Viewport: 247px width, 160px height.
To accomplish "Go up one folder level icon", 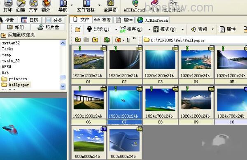I will [95, 40].
